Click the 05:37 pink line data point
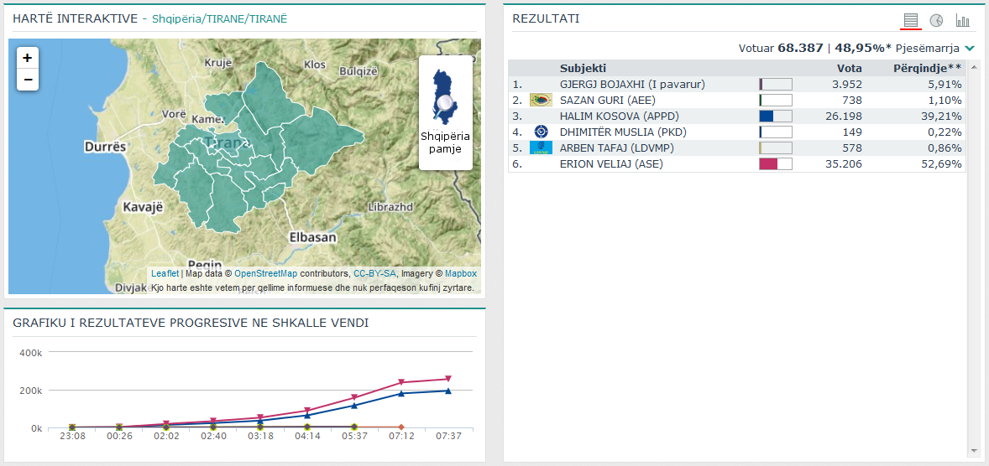 (354, 397)
